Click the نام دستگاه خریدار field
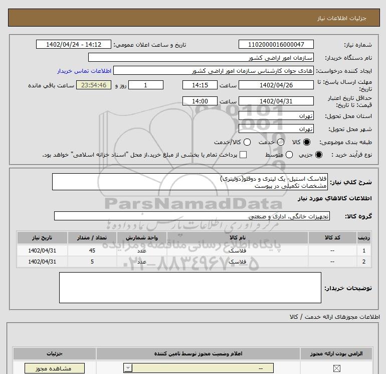The height and width of the screenshot is (374, 386). click(x=201, y=57)
